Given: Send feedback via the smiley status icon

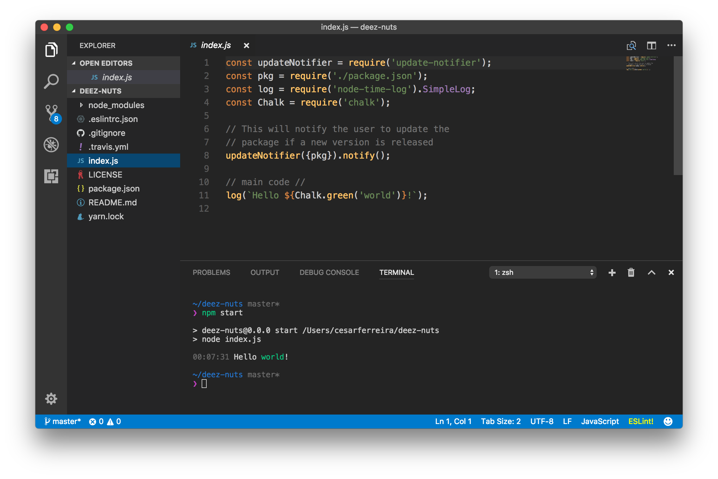Looking at the screenshot, I should (x=669, y=421).
